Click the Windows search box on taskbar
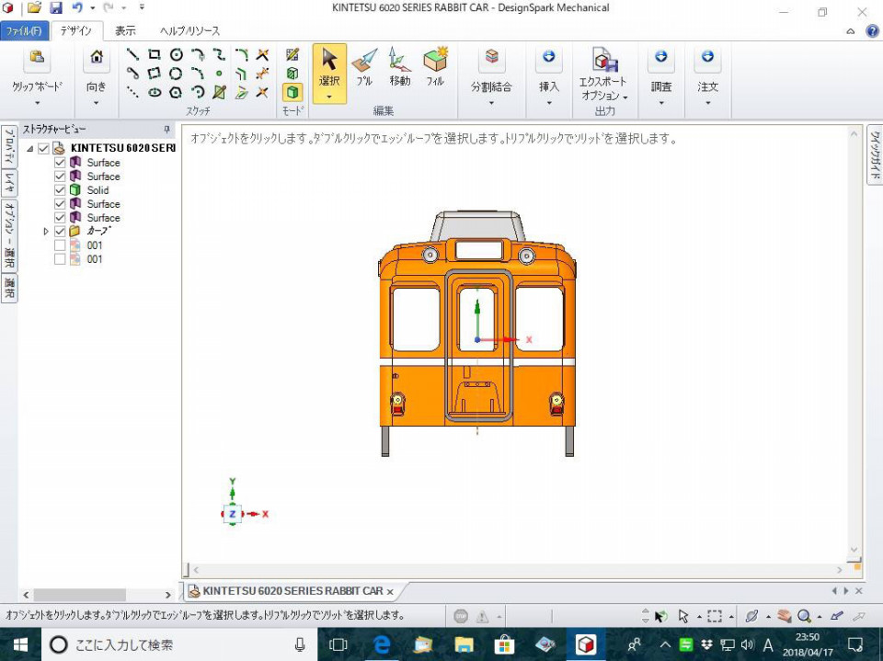 (180, 644)
